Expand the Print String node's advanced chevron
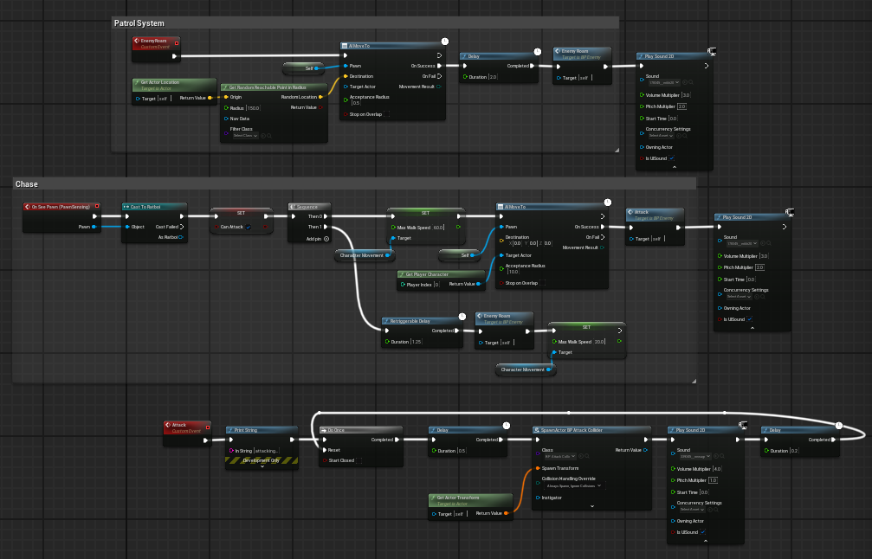The width and height of the screenshot is (872, 559). [x=262, y=466]
